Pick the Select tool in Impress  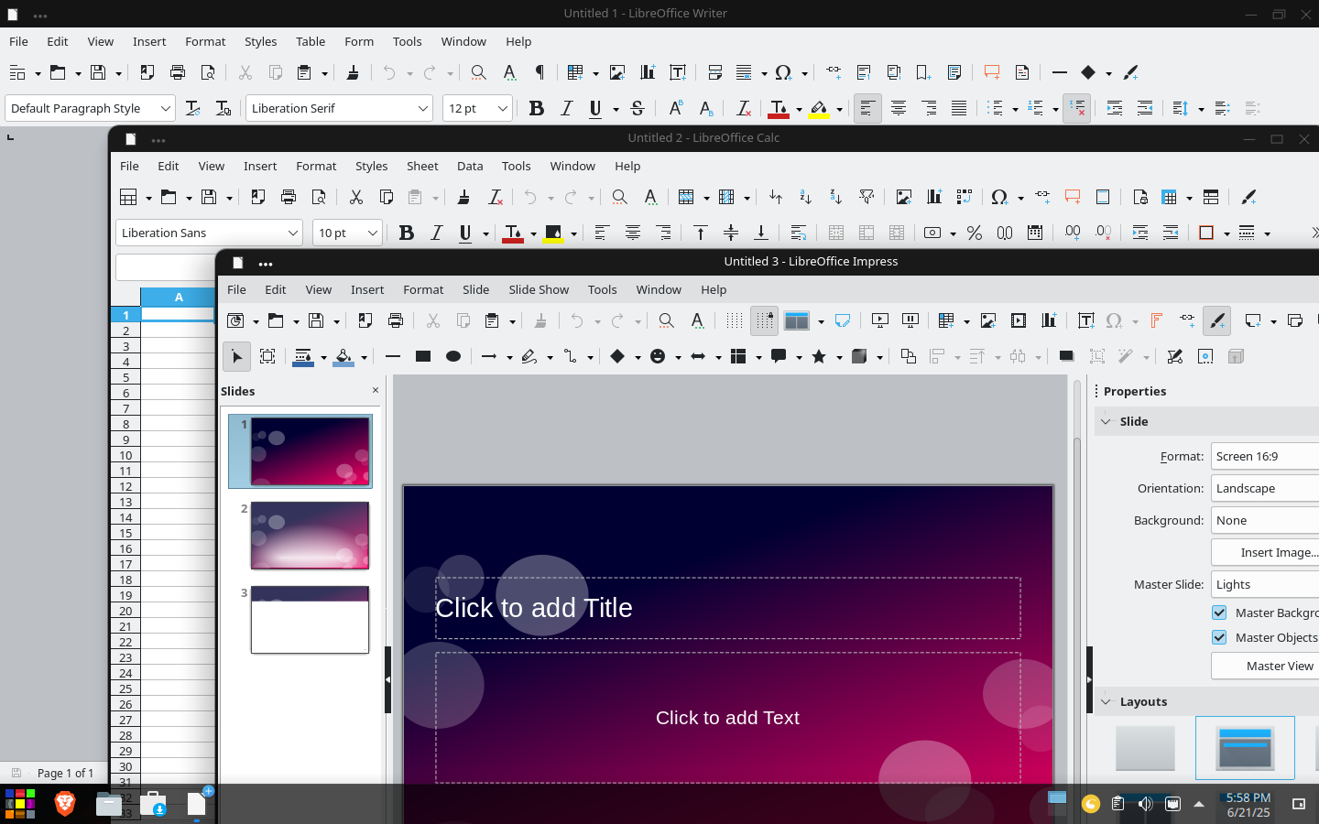tap(236, 356)
